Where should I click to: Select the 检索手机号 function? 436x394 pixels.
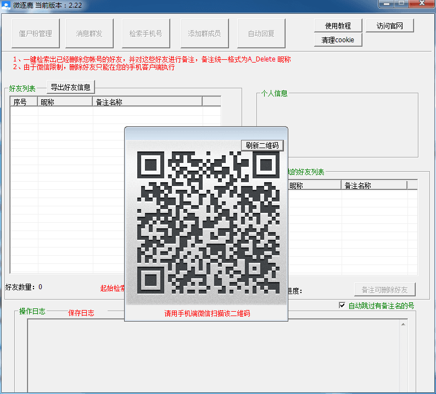(146, 33)
